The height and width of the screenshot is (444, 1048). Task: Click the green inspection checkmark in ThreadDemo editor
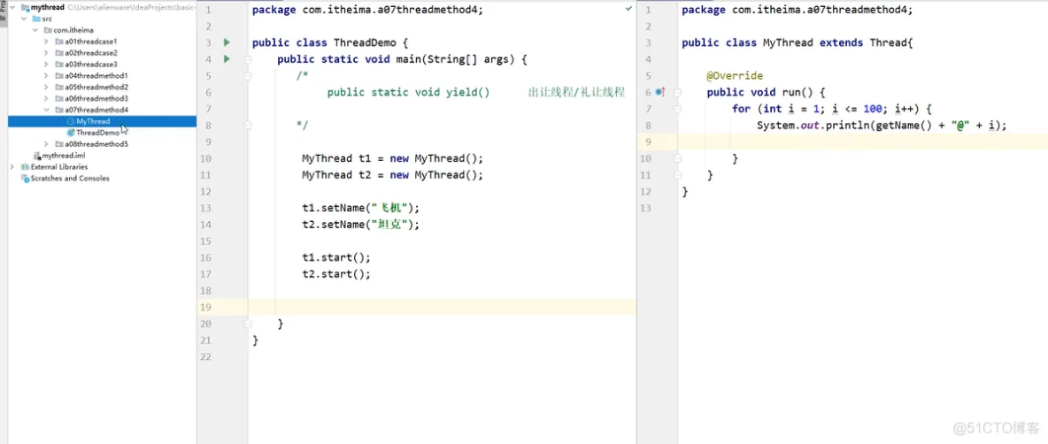point(629,10)
